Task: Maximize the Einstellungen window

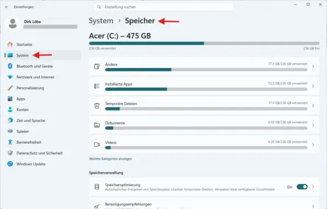Action: (308, 4)
